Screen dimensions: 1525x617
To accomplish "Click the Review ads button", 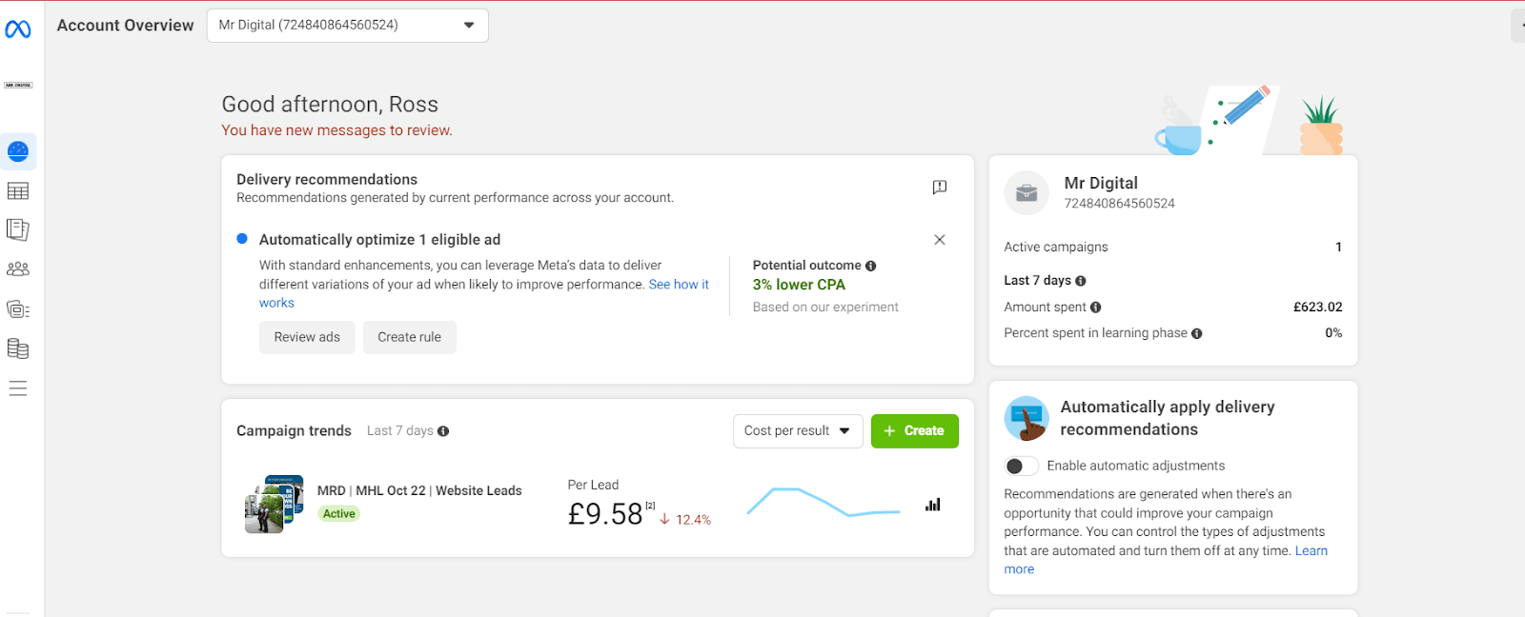I will [307, 337].
